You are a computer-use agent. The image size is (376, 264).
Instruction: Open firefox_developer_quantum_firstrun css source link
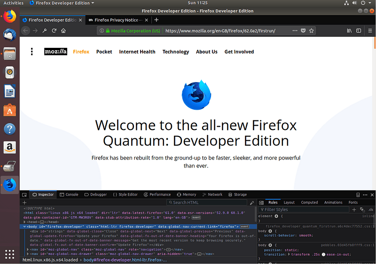[x=320, y=226]
